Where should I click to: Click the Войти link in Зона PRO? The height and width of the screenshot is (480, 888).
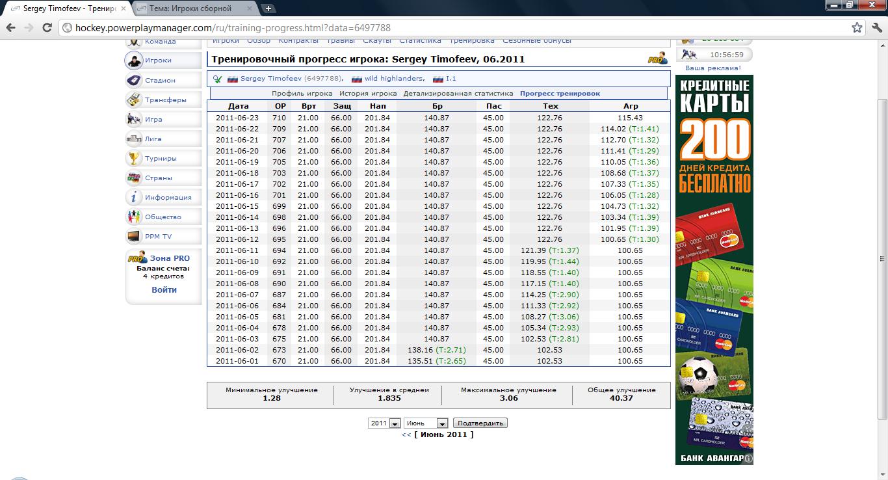[x=164, y=290]
